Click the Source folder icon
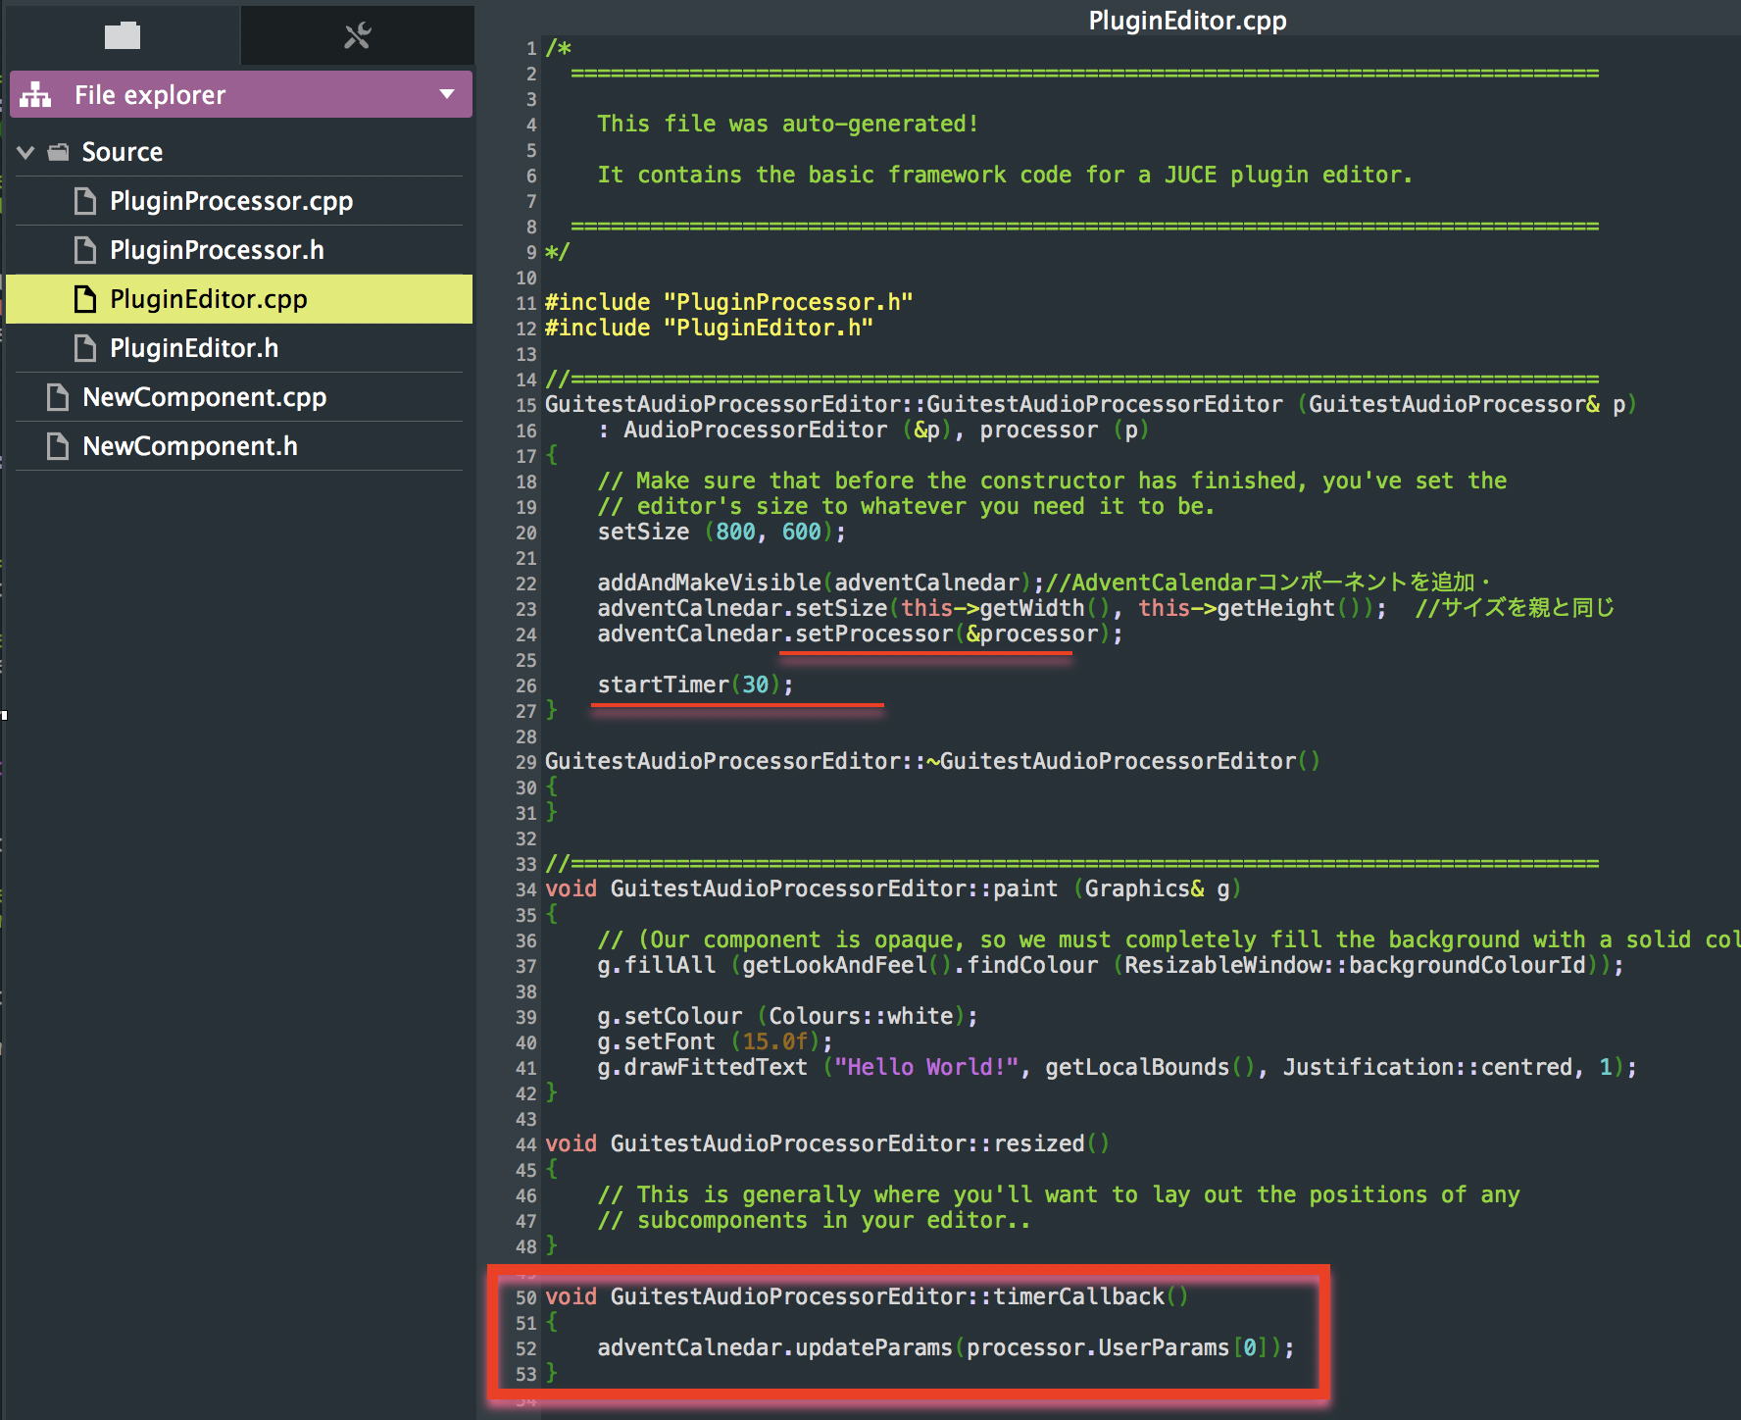The height and width of the screenshot is (1420, 1741). [x=59, y=152]
